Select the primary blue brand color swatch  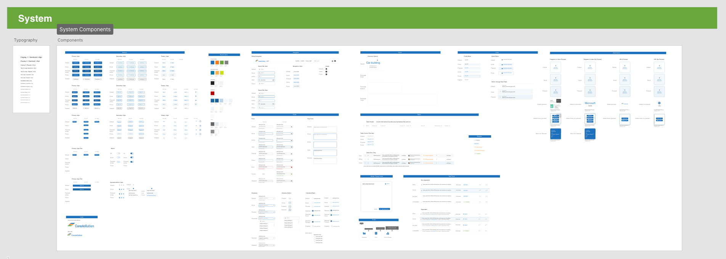(x=212, y=62)
